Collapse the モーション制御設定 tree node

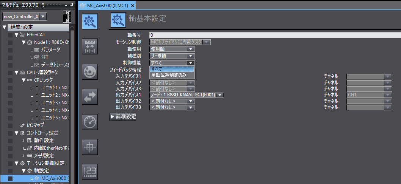[17, 163]
